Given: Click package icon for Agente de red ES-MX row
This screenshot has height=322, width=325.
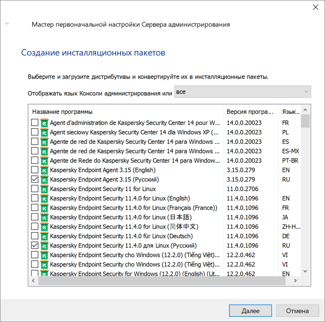Looking at the screenshot, I should point(44,151).
